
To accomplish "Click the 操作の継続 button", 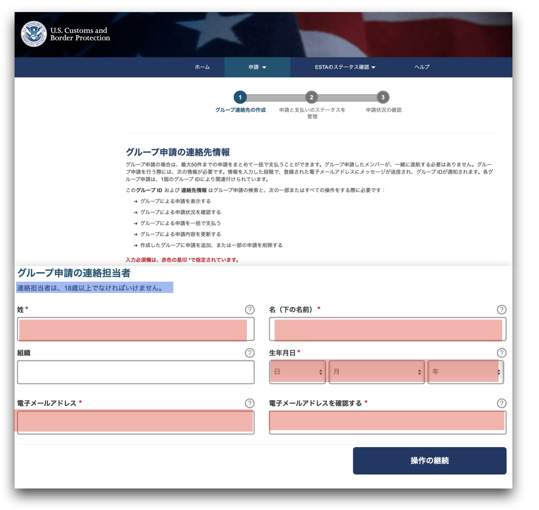I will [x=429, y=460].
